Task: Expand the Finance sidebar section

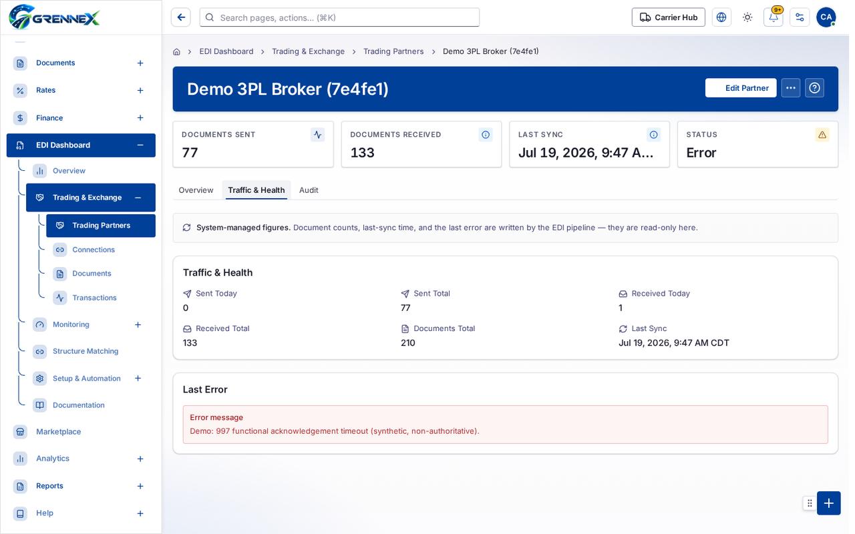Action: [x=140, y=118]
